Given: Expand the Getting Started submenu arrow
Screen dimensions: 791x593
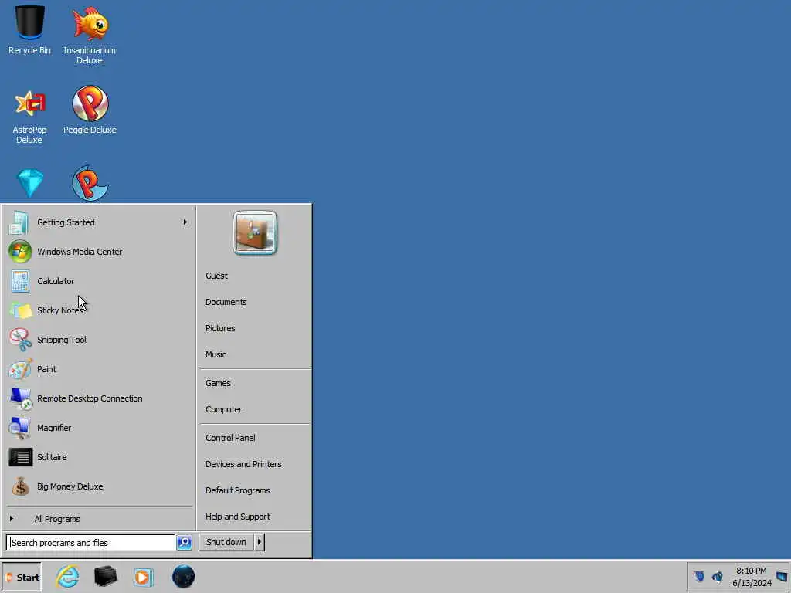Looking at the screenshot, I should coord(185,222).
